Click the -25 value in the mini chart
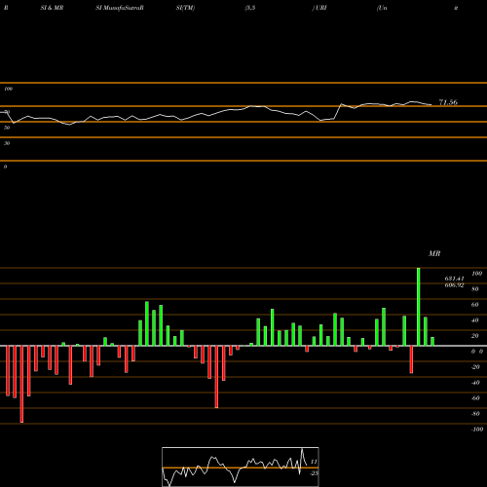This screenshot has width=487, height=487. (314, 473)
